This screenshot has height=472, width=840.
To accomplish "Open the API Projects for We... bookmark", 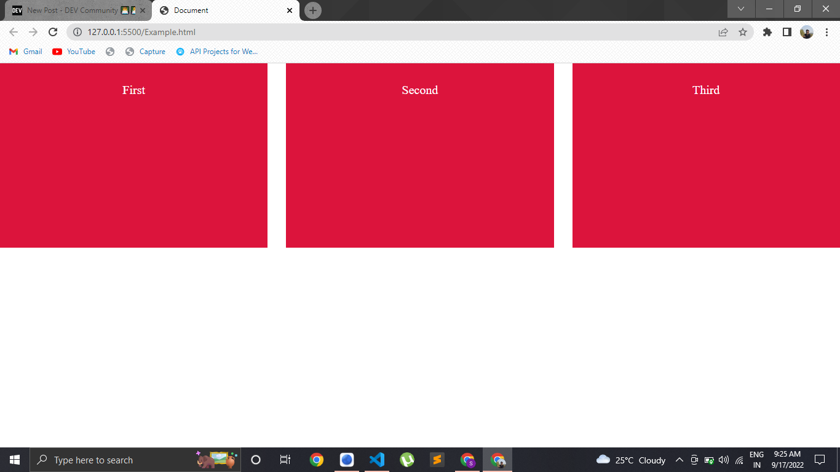I will tap(216, 52).
